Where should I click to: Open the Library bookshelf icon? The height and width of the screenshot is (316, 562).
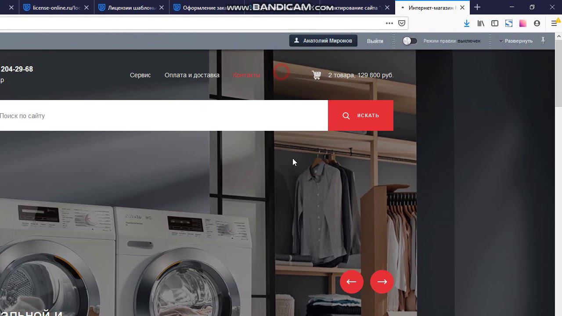tap(481, 23)
